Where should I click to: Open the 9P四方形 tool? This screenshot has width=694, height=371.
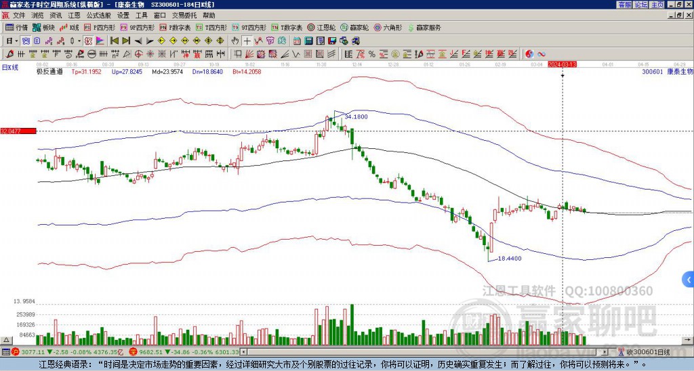tap(138, 27)
